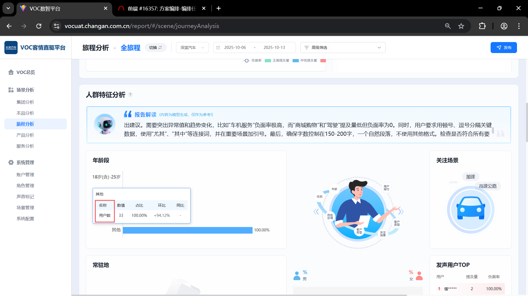The image size is (528, 296).
Task: Click the help question mark beside 人群特征分析
Action: pyautogui.click(x=130, y=95)
